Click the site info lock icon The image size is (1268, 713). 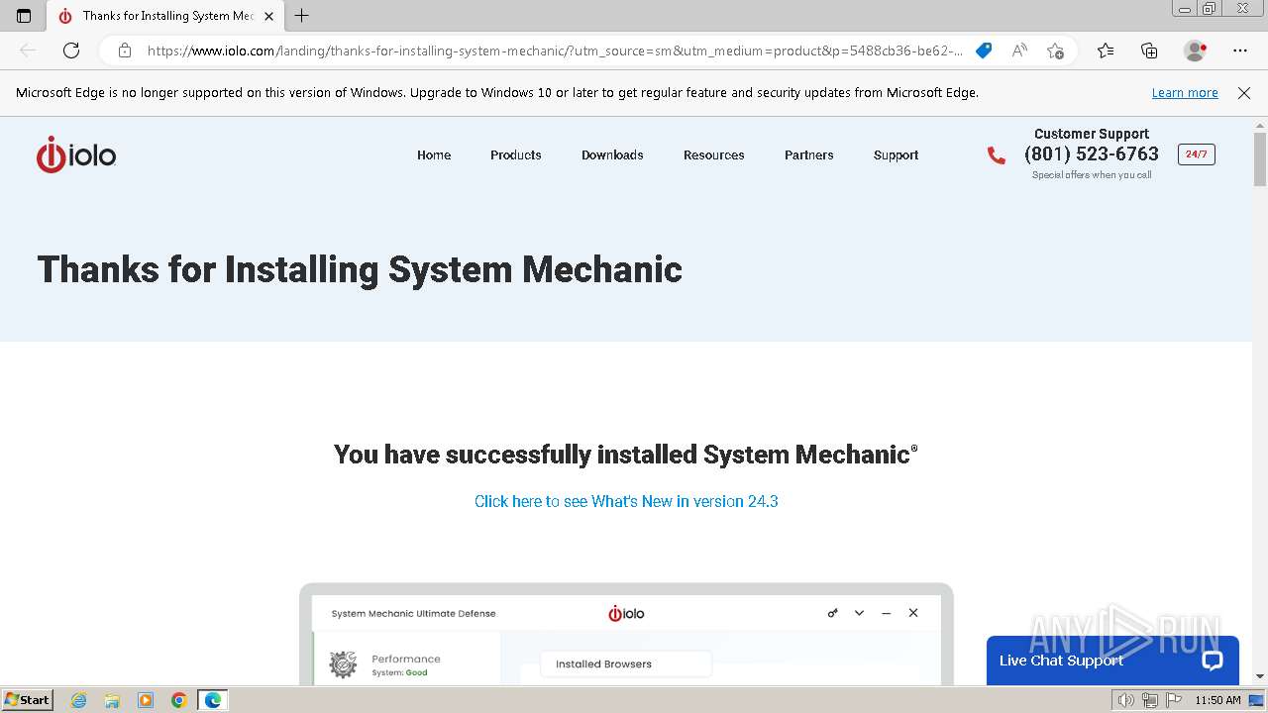click(125, 51)
